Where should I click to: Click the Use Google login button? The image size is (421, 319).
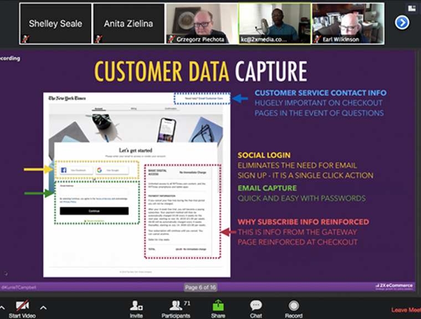pyautogui.click(x=112, y=170)
